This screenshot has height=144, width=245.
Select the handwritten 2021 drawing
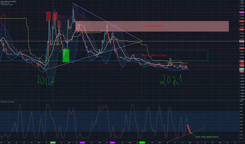pos(171,80)
